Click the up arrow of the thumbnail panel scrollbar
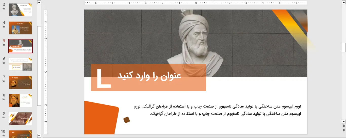Image resolution: width=346 pixels, height=138 pixels. click(x=39, y=2)
